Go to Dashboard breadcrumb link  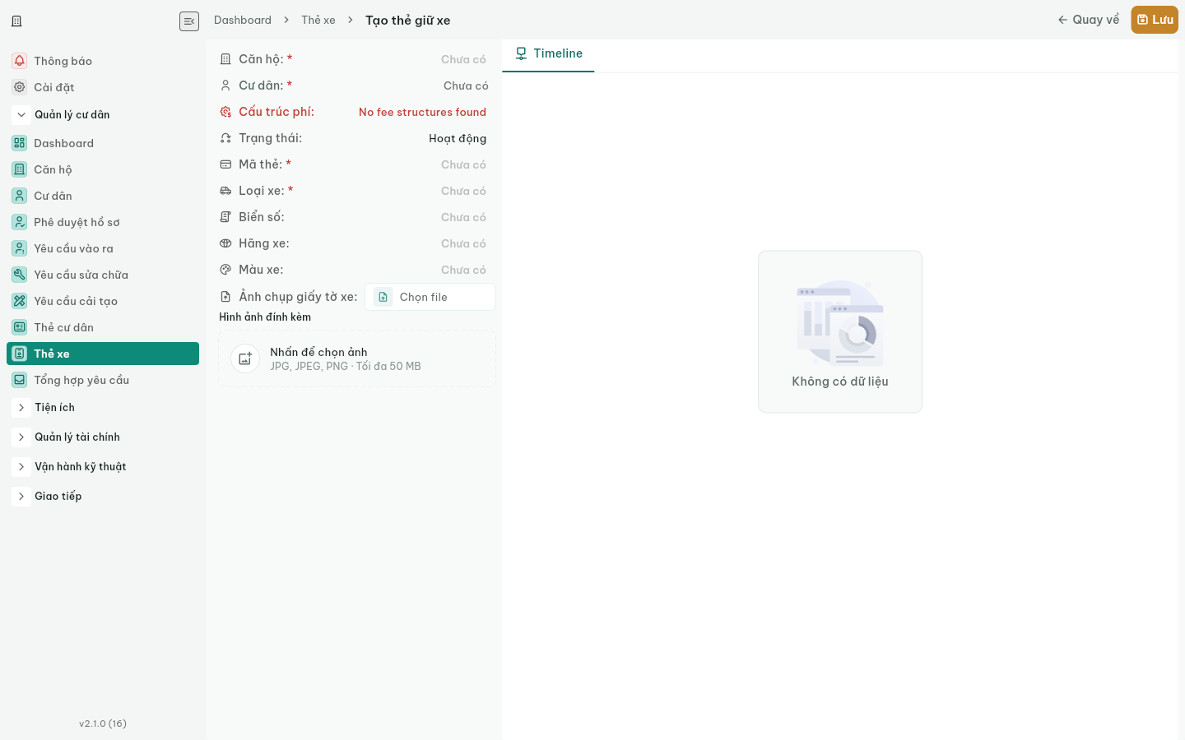click(243, 20)
